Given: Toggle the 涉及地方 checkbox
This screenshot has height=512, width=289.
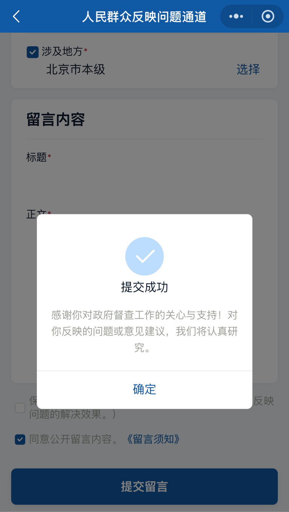Looking at the screenshot, I should tap(33, 52).
